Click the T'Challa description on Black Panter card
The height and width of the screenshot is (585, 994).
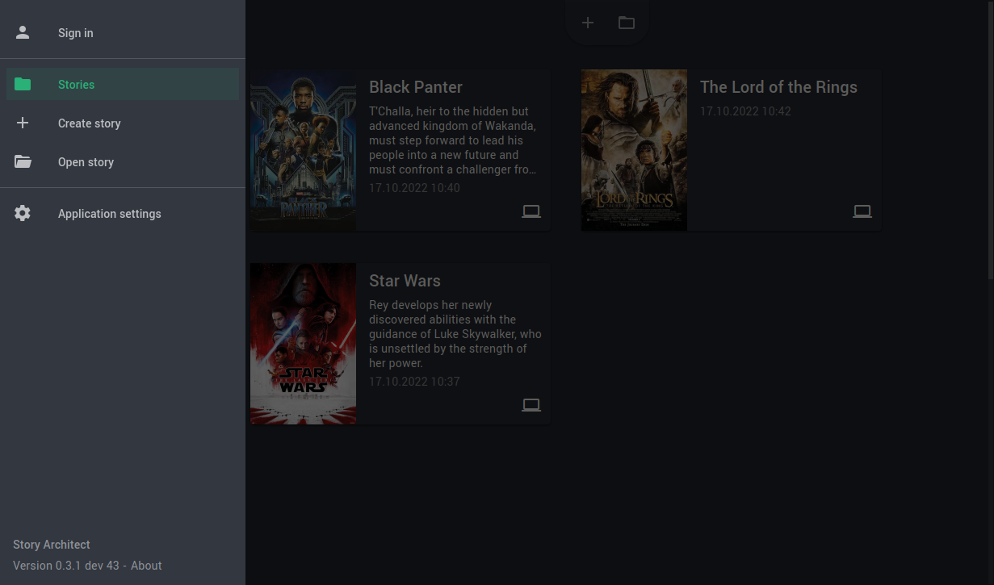point(453,140)
